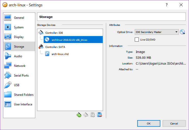Click the VirtualBox gear icon in title bar
The width and height of the screenshot is (189, 130).
(5, 5)
